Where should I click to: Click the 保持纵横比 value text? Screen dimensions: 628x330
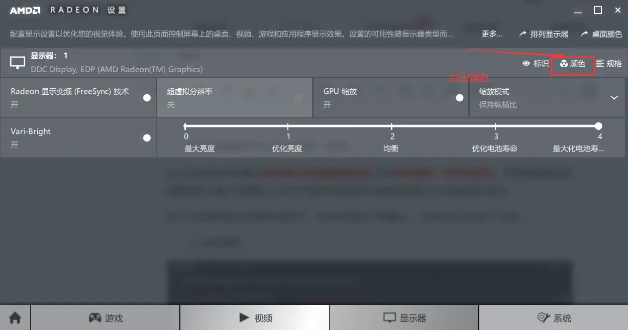[x=498, y=105]
